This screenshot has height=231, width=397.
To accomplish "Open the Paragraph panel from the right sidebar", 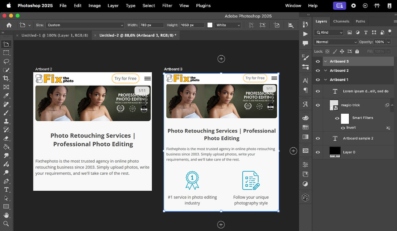I will click(305, 91).
